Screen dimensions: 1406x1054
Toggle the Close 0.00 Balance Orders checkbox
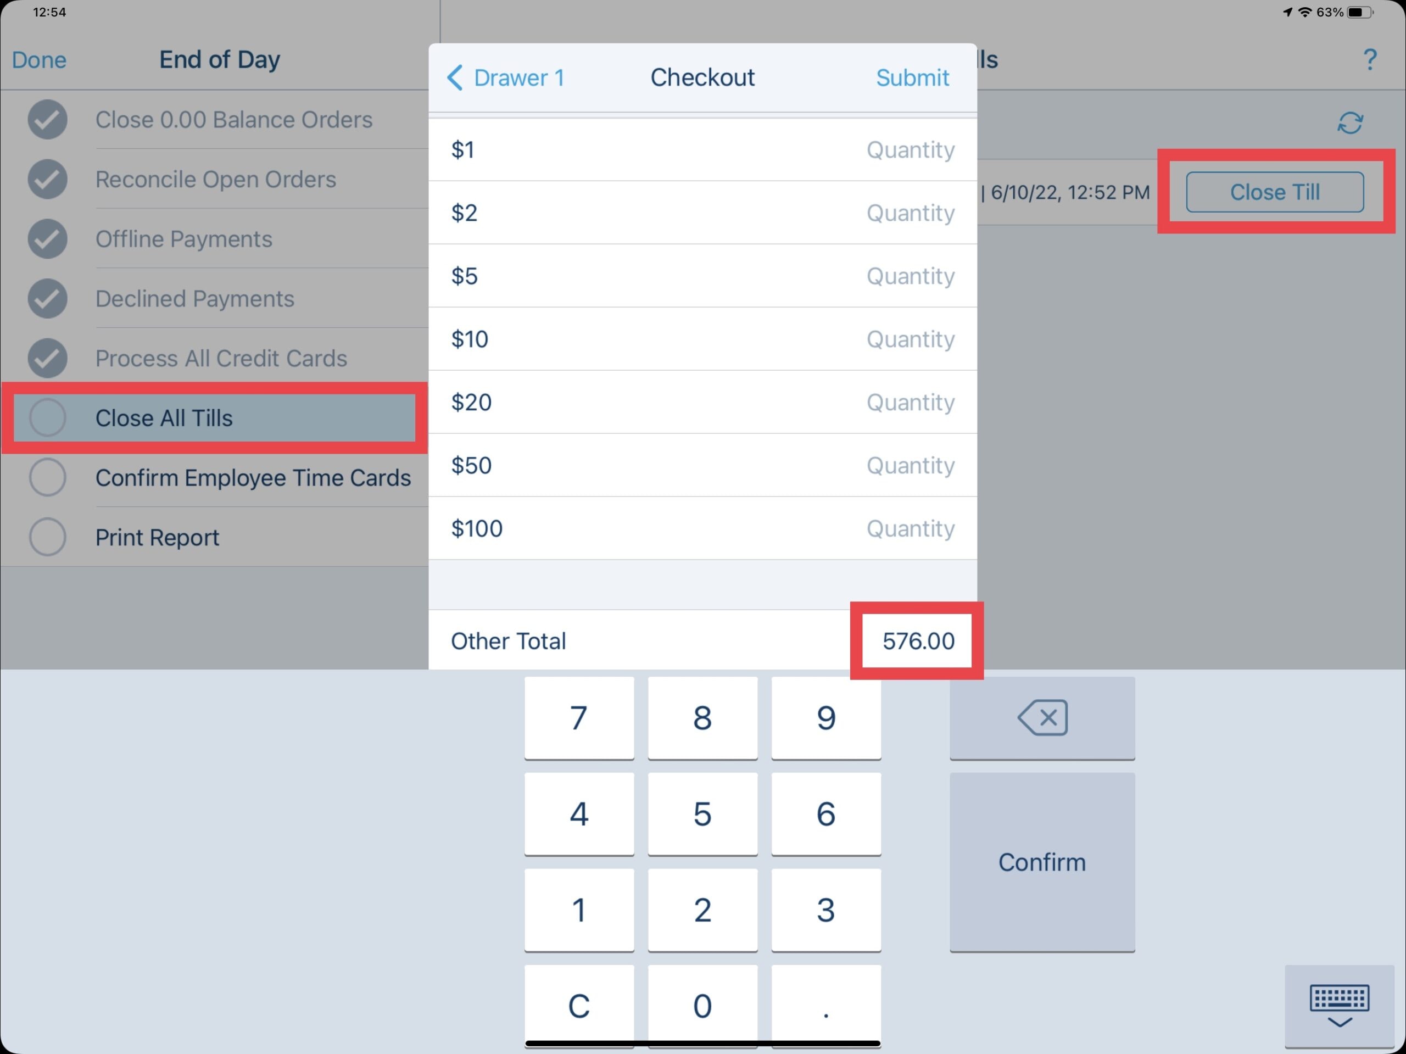48,119
